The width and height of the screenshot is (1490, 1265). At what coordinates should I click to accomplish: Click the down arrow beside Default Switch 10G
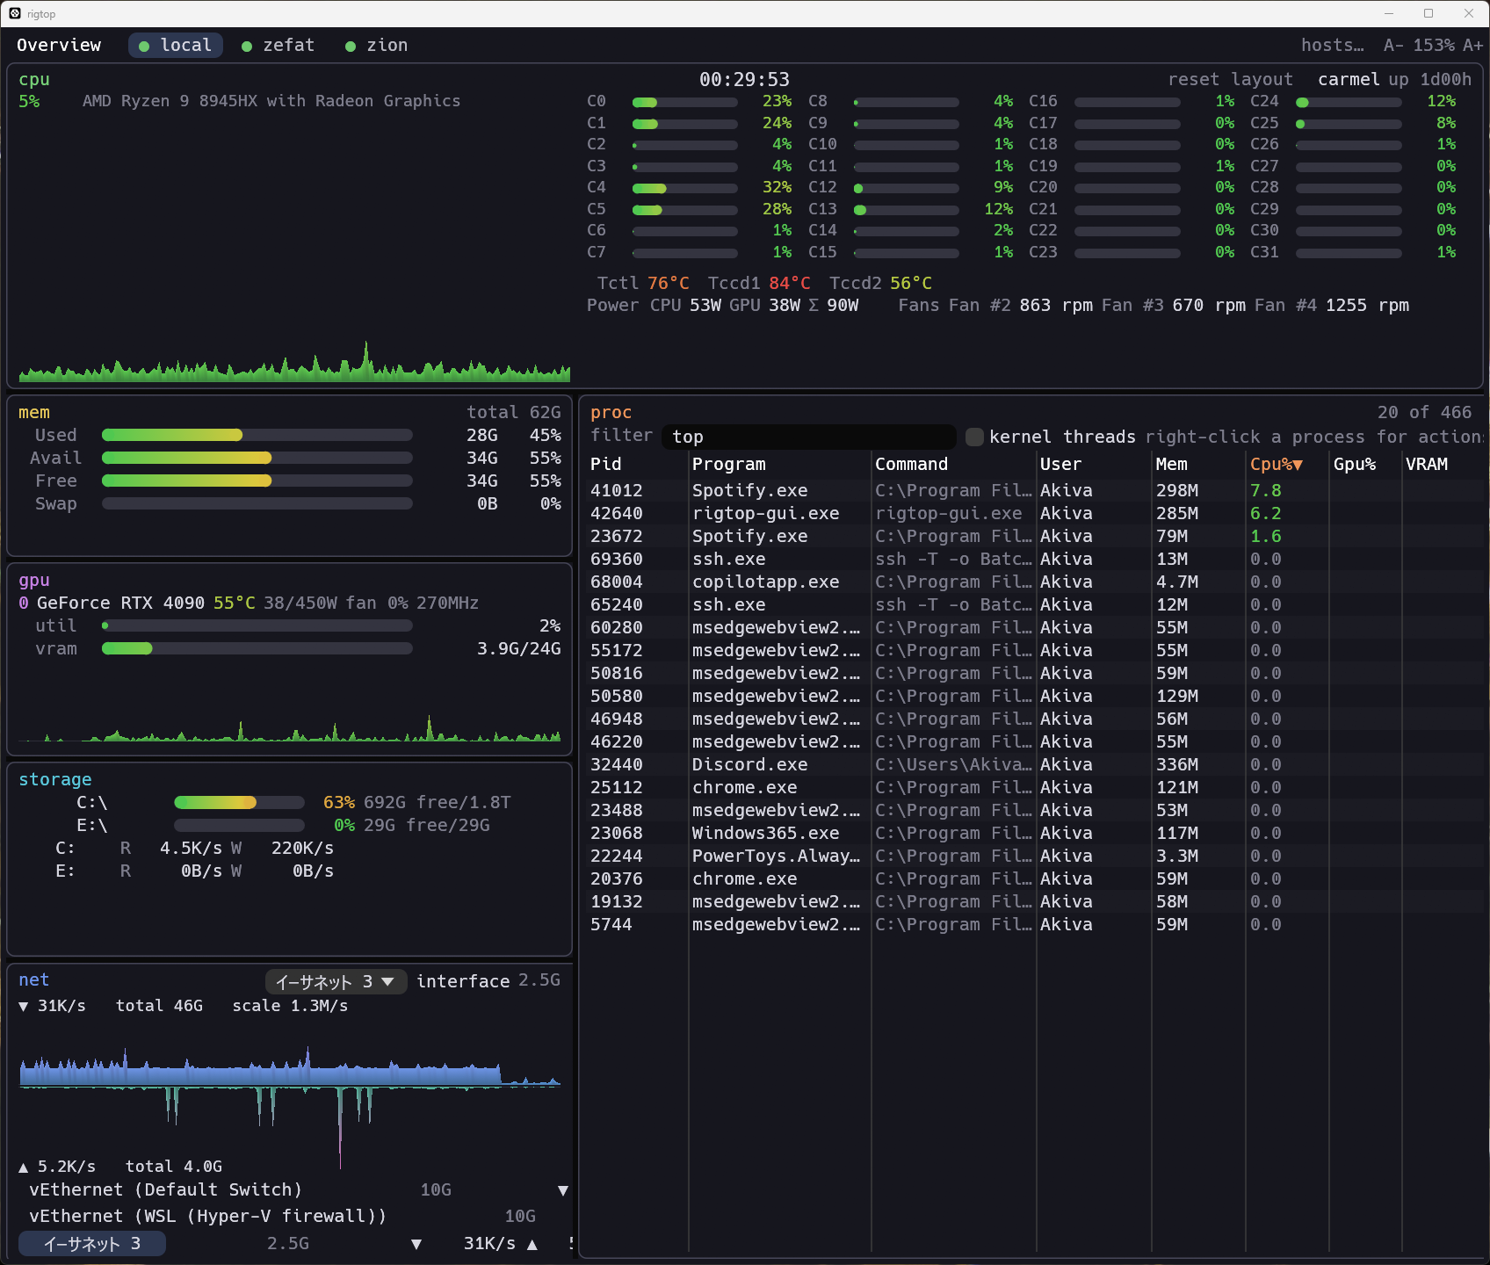click(x=563, y=1190)
